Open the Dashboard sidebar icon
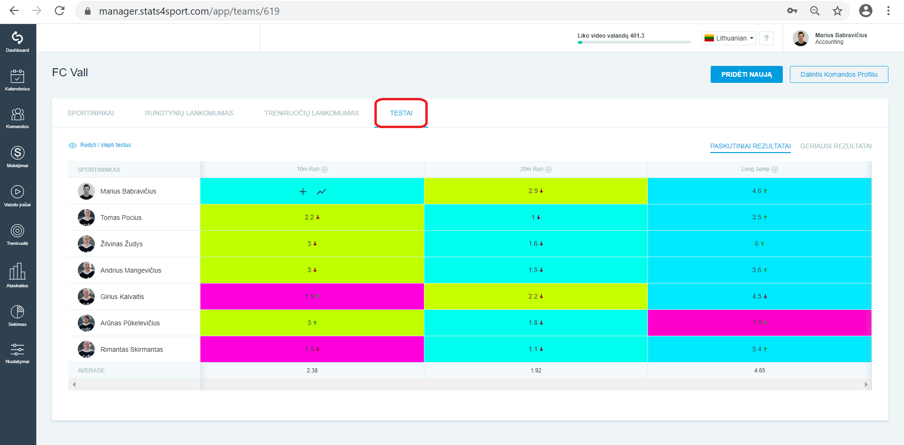Screen dimensions: 904x445 tap(17, 41)
